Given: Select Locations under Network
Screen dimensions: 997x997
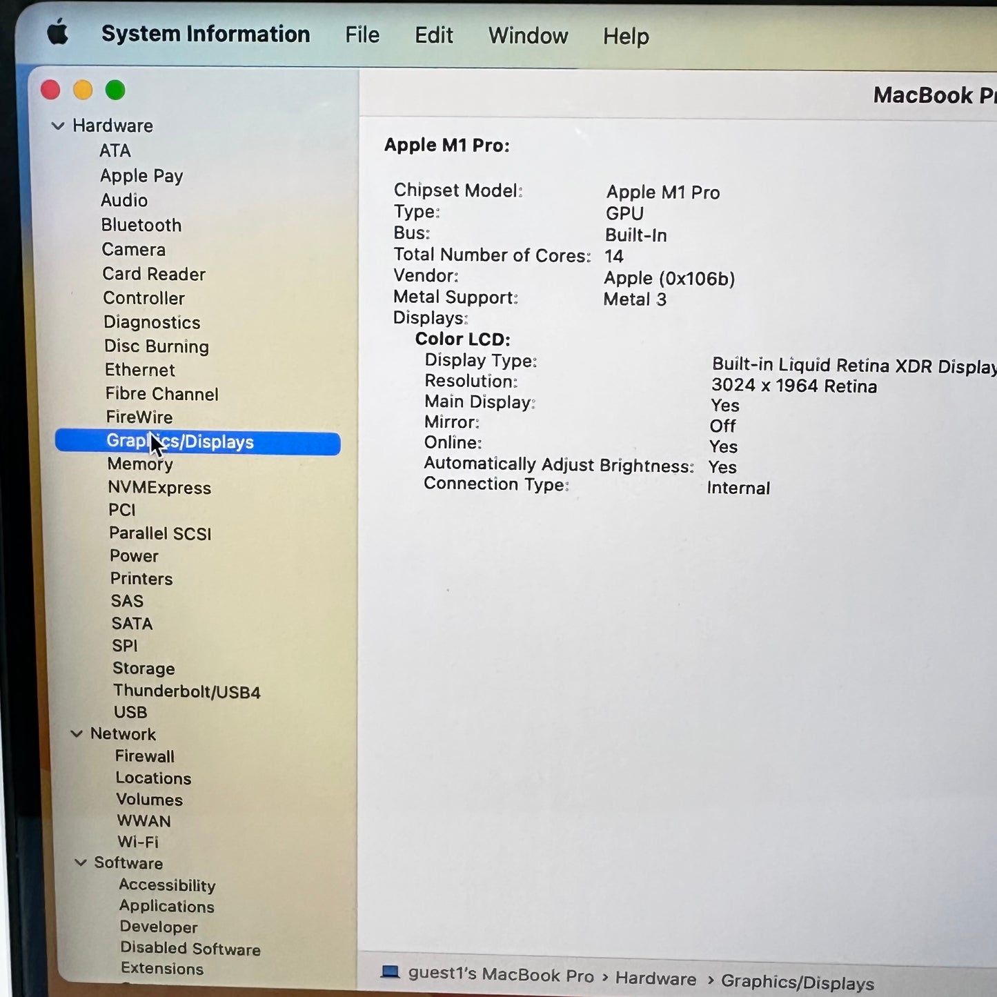Looking at the screenshot, I should click(153, 778).
